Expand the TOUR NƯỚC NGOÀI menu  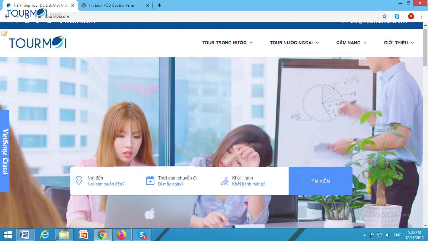coord(294,43)
